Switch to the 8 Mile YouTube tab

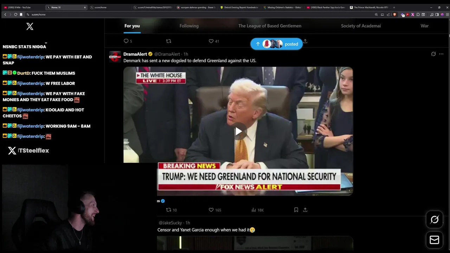coord(23,7)
